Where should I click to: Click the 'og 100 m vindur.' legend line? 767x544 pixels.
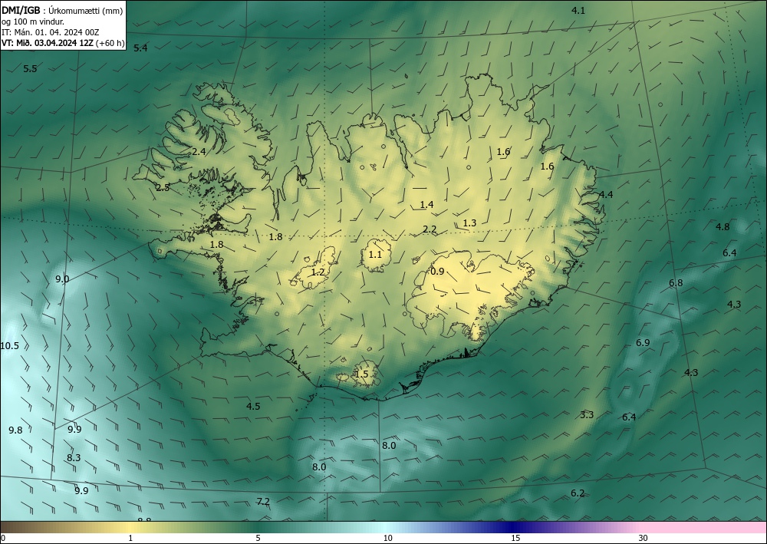click(x=33, y=21)
